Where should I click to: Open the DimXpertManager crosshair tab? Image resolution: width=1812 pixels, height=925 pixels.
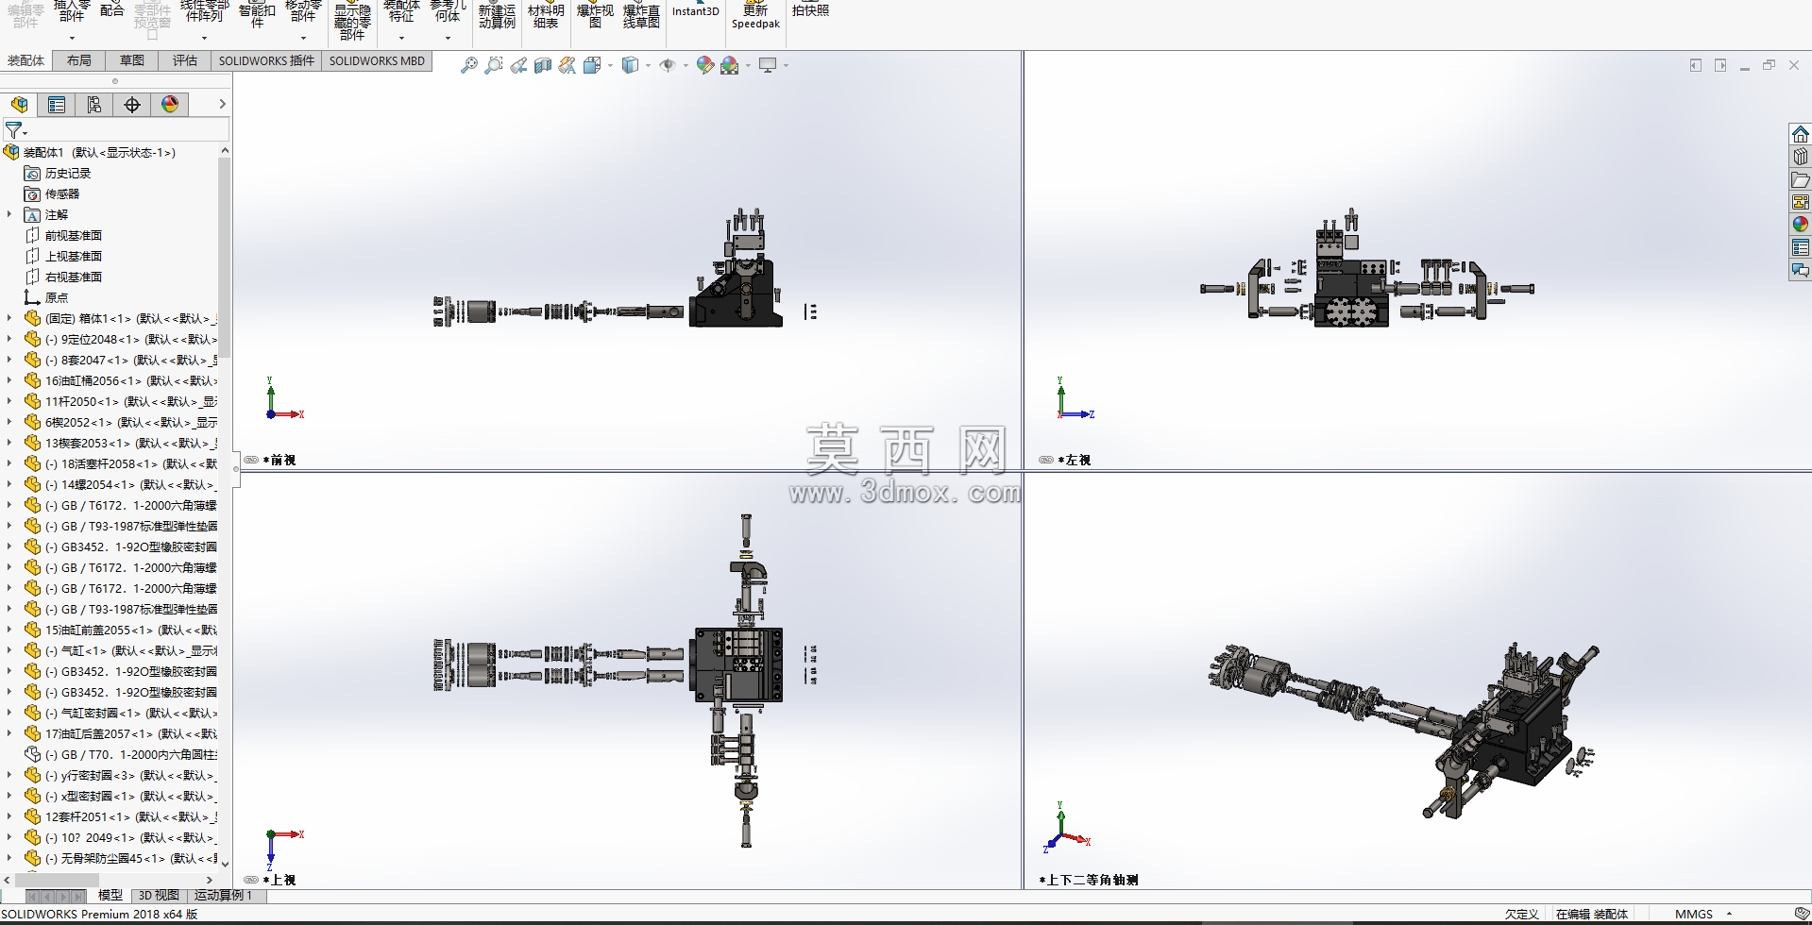132,105
